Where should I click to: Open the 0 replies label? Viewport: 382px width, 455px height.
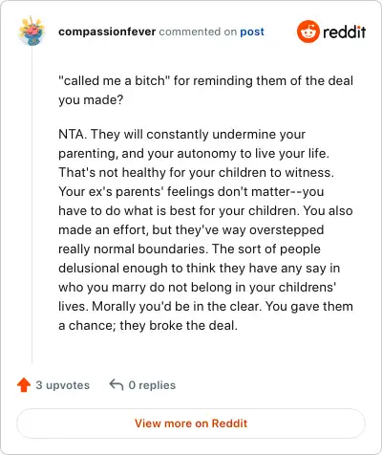(x=152, y=385)
